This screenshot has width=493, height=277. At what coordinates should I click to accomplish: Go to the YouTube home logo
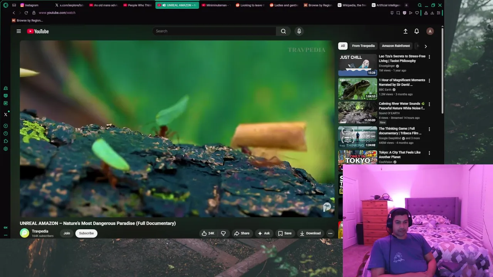tap(38, 31)
